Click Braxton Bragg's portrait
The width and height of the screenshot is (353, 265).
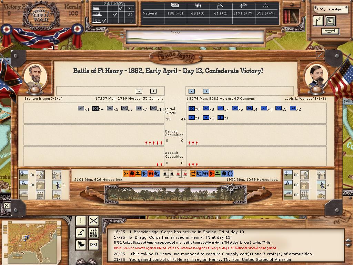point(35,75)
